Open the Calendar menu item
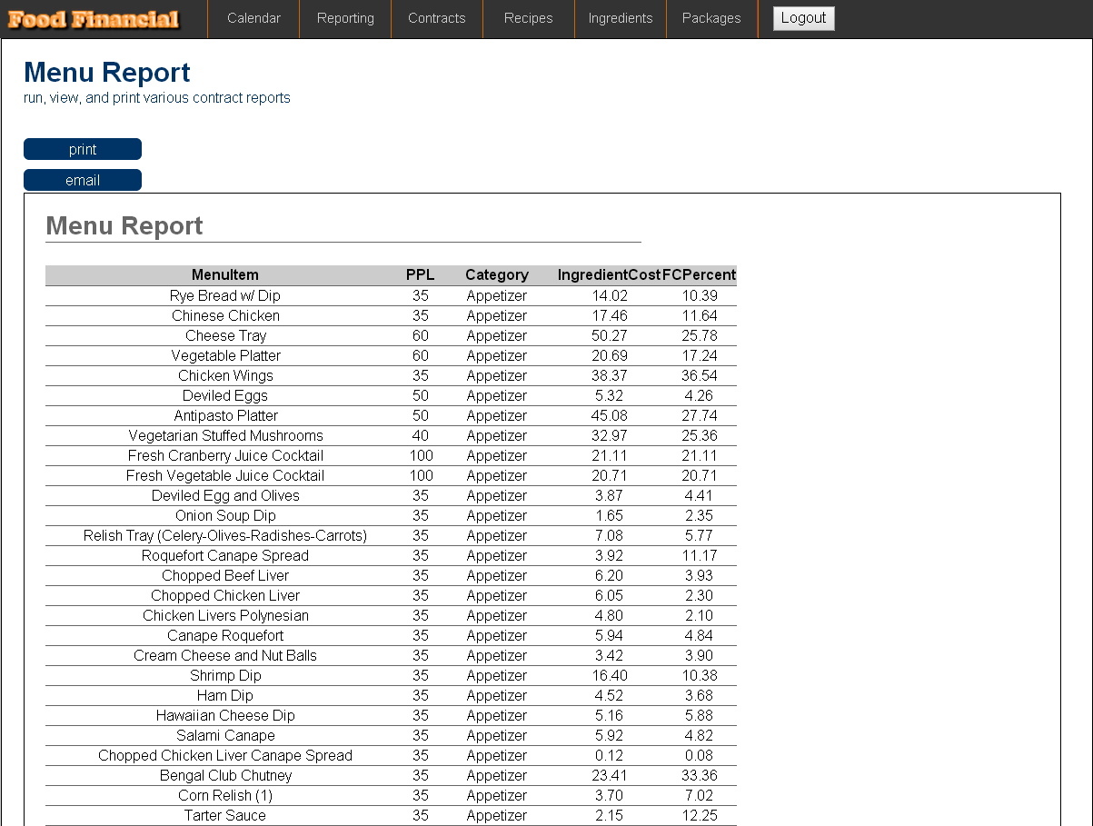Image resolution: width=1093 pixels, height=826 pixels. click(253, 18)
